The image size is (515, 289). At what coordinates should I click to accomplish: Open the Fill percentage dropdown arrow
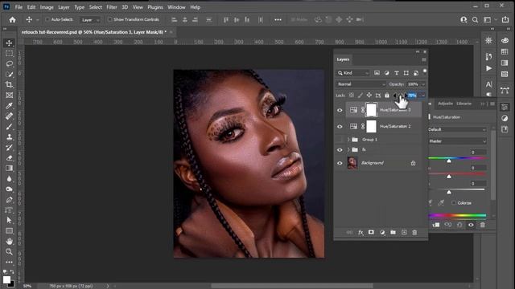pyautogui.click(x=423, y=96)
